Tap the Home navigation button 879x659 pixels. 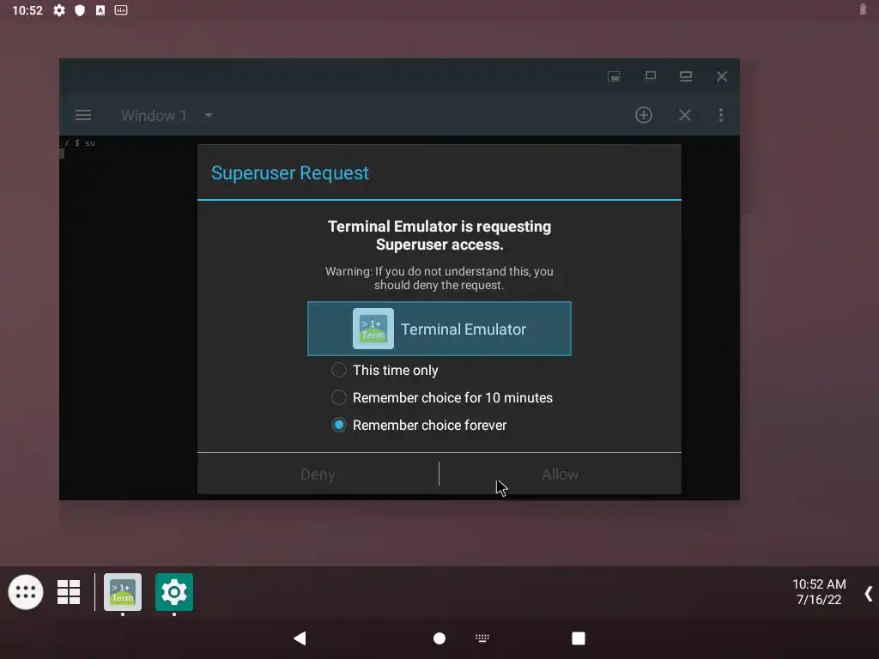tap(439, 638)
